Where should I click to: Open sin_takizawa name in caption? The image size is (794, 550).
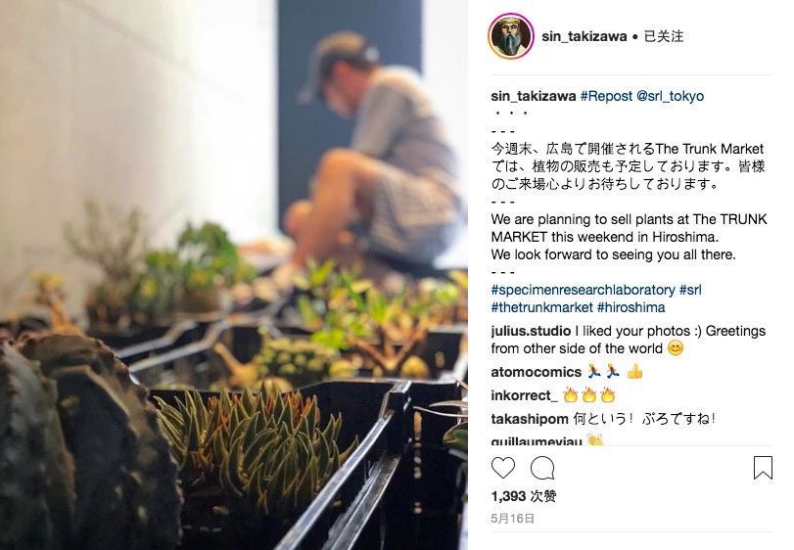[x=534, y=96]
